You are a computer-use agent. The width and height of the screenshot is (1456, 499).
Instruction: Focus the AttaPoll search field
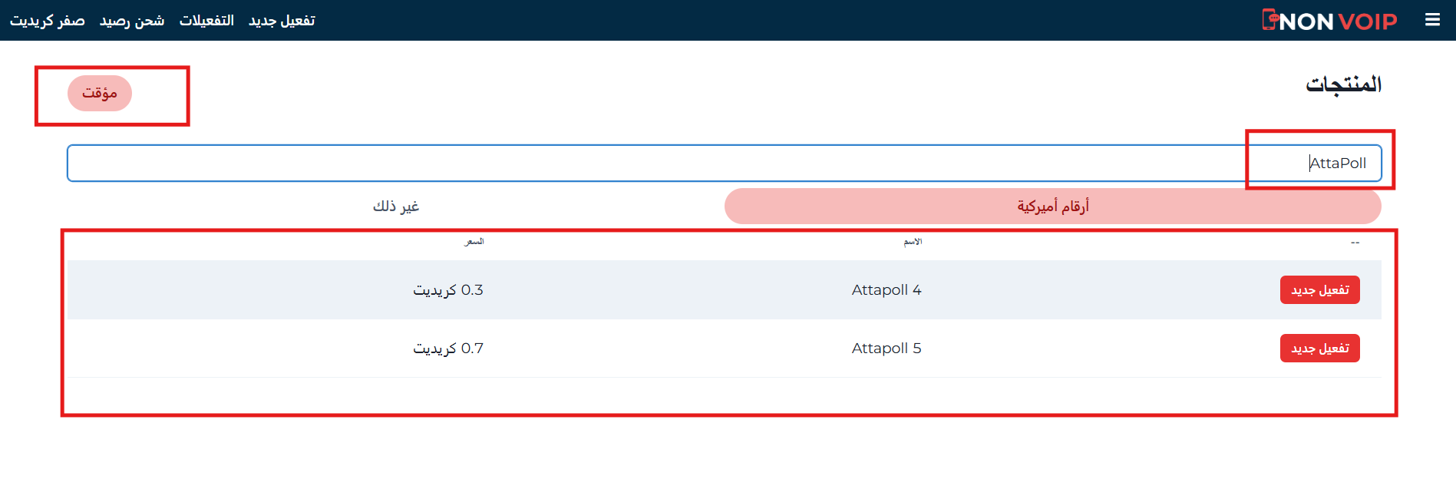724,164
